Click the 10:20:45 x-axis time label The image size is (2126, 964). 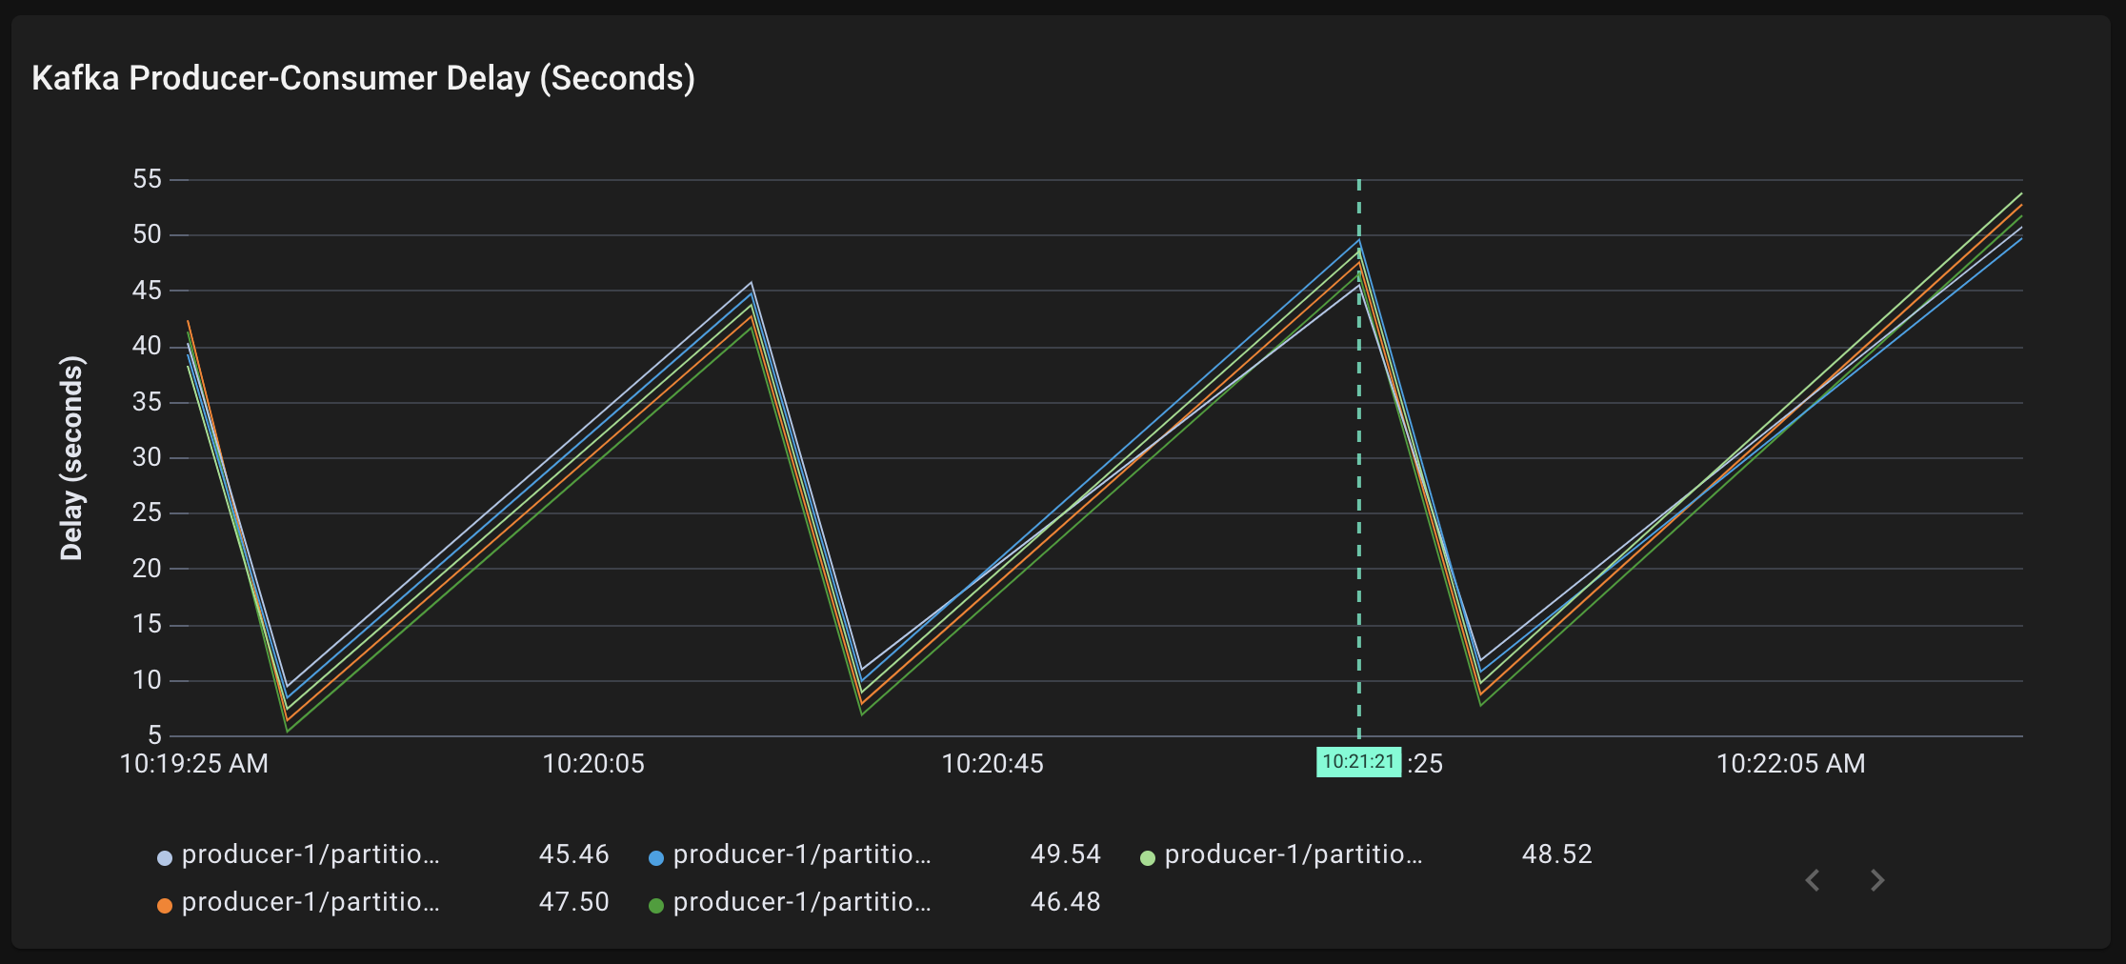pos(993,764)
